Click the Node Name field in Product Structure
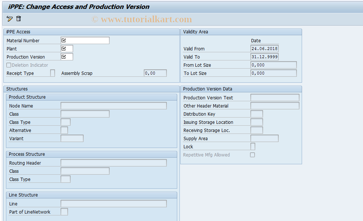Image resolution: width=363 pixels, height=221 pixels. click(113, 105)
